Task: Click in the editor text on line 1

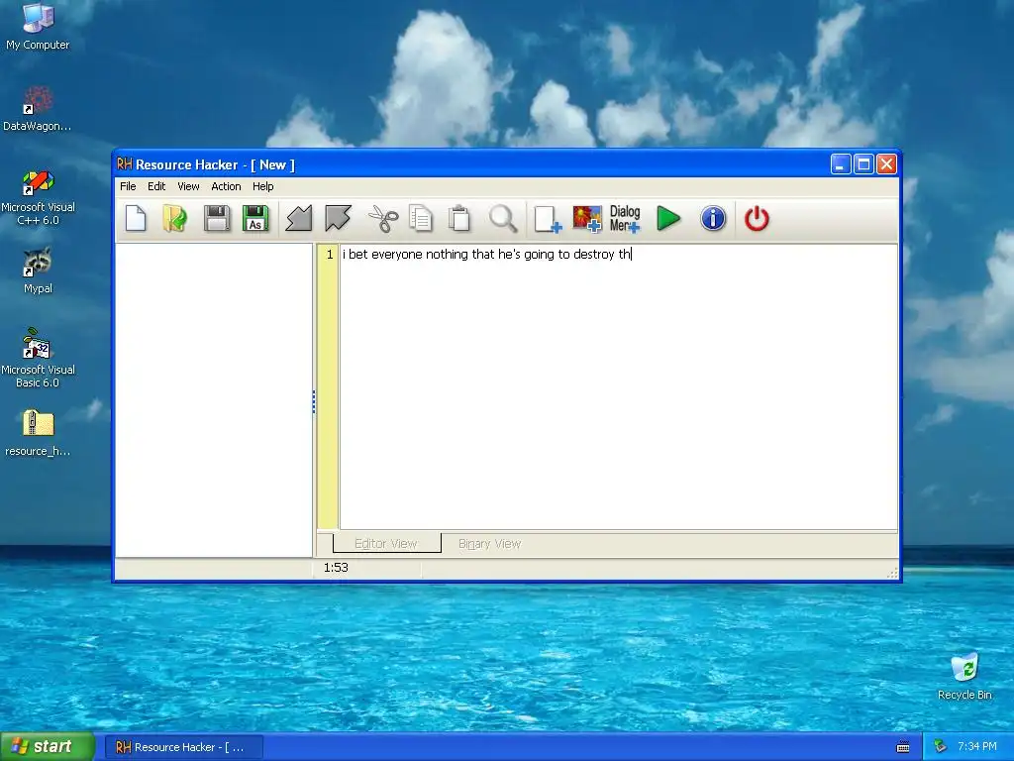Action: [x=486, y=255]
